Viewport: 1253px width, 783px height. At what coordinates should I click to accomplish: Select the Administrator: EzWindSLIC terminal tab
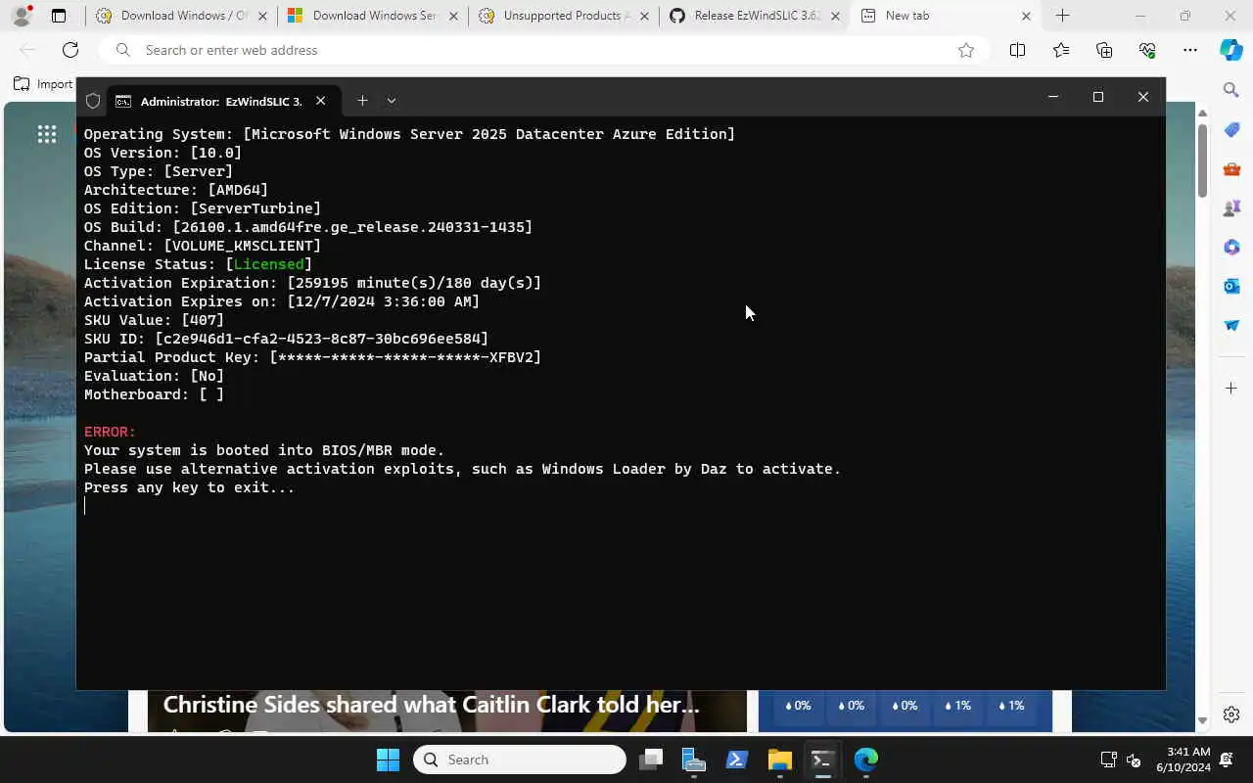pos(221,101)
